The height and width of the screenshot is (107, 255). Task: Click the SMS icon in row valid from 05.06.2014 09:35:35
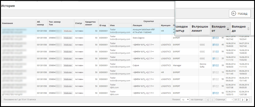click(x=214, y=79)
